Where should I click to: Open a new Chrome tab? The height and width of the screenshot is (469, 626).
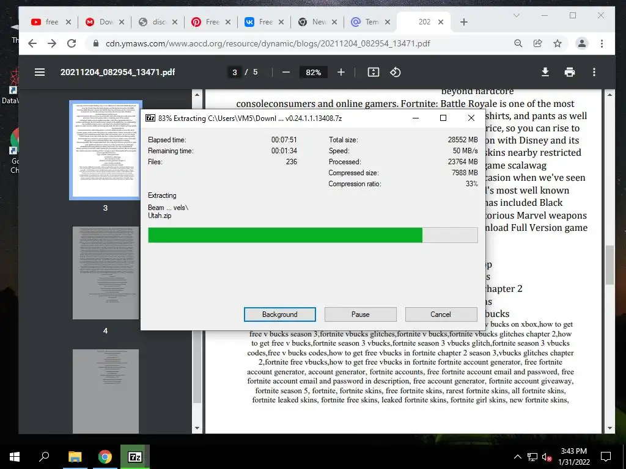click(x=463, y=22)
